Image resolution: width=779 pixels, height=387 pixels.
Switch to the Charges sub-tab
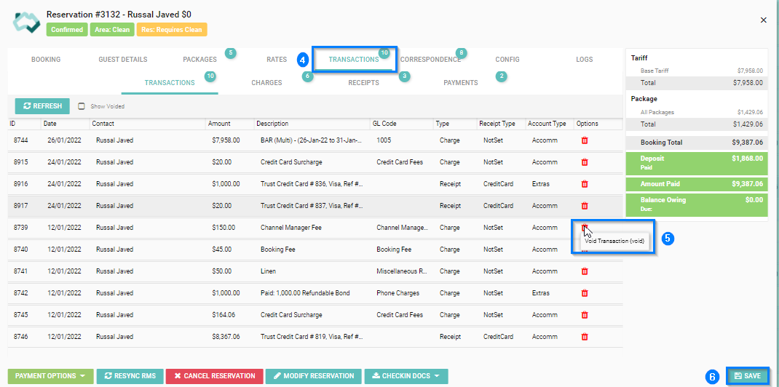click(266, 83)
